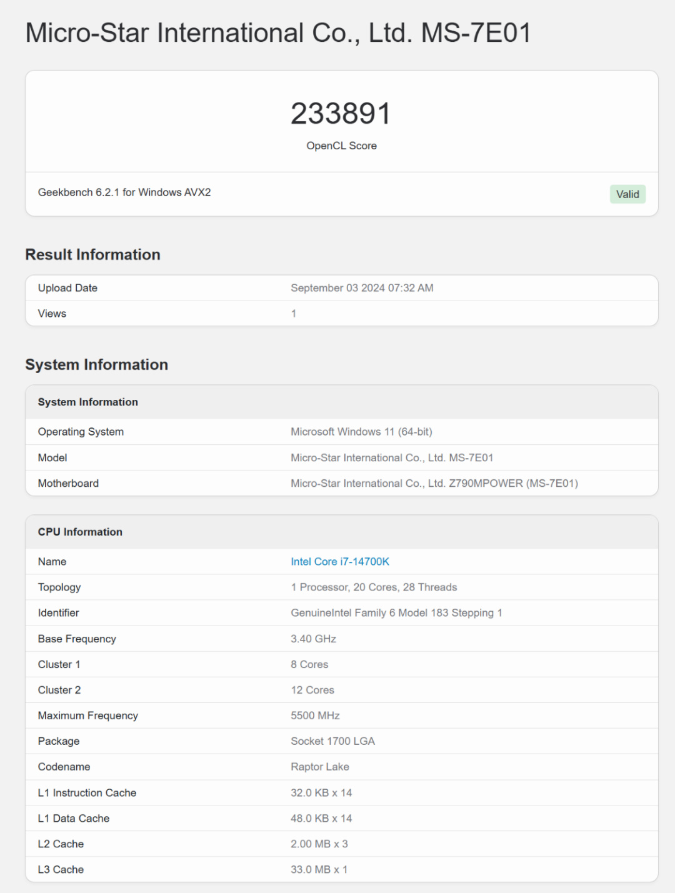Open the Intel Core i7-14700K link
Viewport: 675px width, 893px height.
point(339,562)
